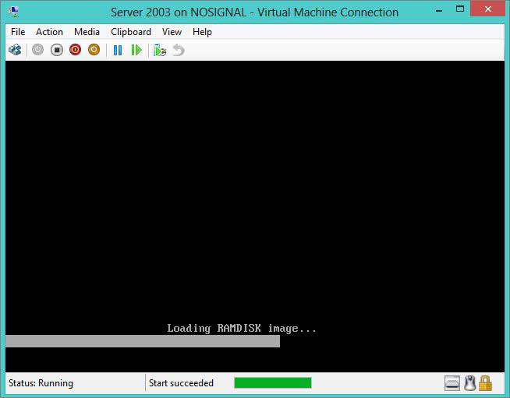Pause the virtual machine

[118, 50]
